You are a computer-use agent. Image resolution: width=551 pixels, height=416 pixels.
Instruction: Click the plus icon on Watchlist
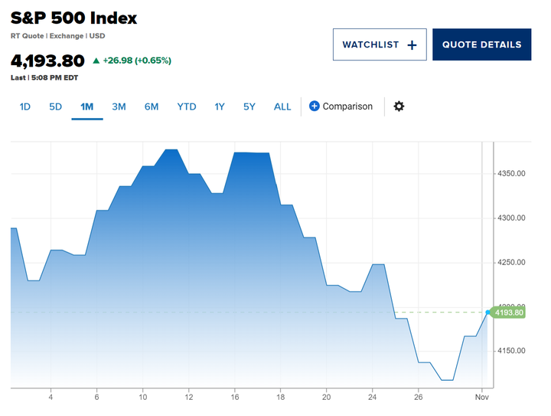(x=412, y=45)
